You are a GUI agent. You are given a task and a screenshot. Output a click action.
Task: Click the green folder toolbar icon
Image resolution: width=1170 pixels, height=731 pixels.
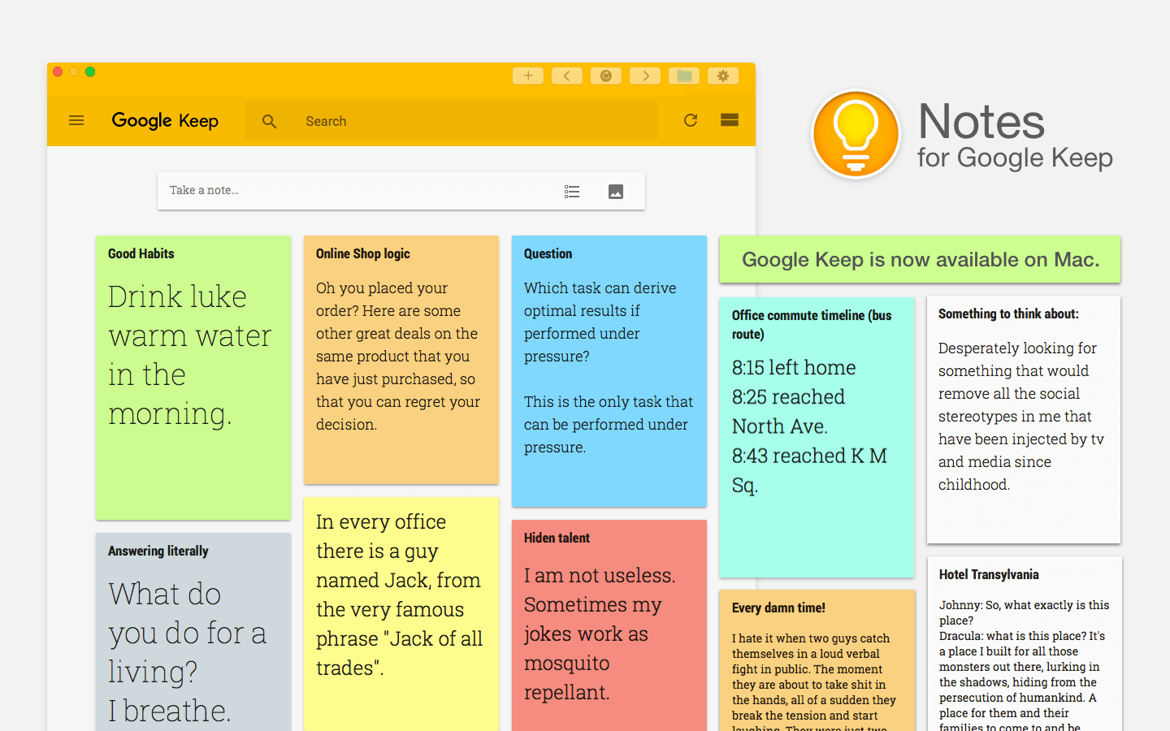tap(683, 75)
